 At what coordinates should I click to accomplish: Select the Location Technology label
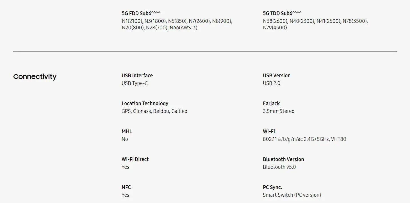(145, 103)
